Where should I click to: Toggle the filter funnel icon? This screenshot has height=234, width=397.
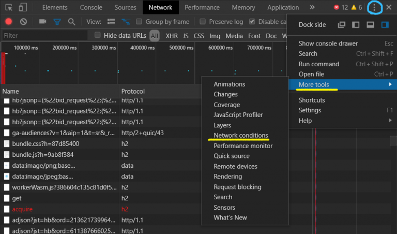click(x=57, y=22)
